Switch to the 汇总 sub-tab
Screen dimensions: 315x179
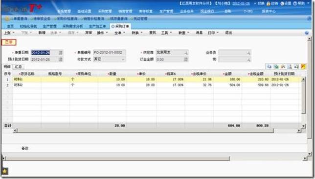coord(18,67)
